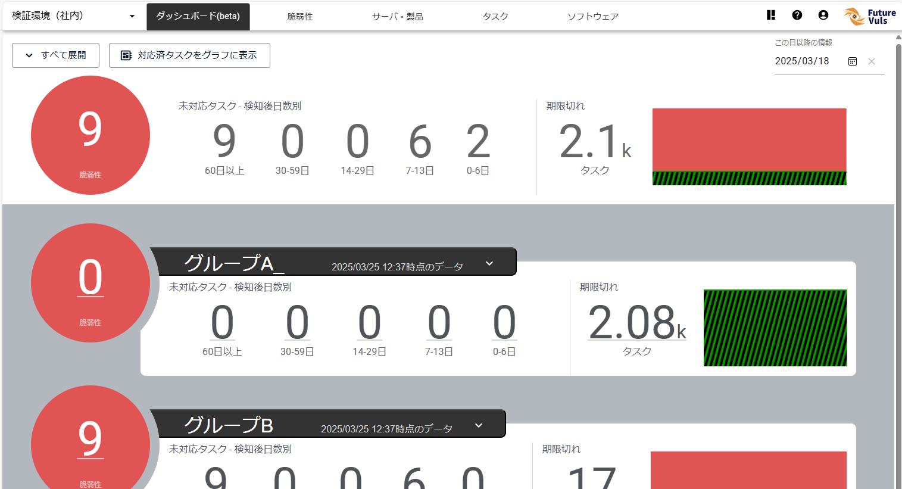
Task: Click top summary green striped chart band
Action: coord(750,178)
